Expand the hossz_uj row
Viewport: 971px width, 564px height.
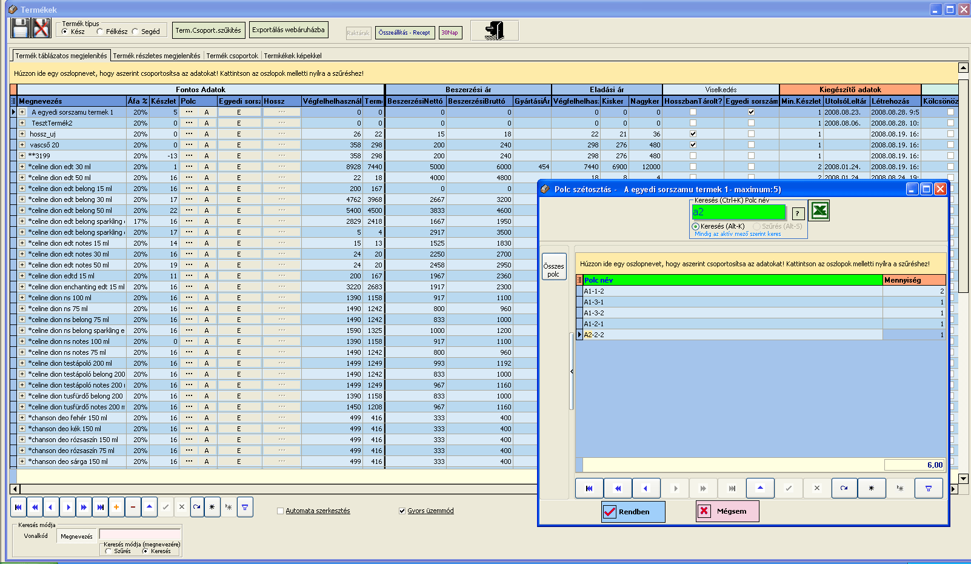point(22,134)
